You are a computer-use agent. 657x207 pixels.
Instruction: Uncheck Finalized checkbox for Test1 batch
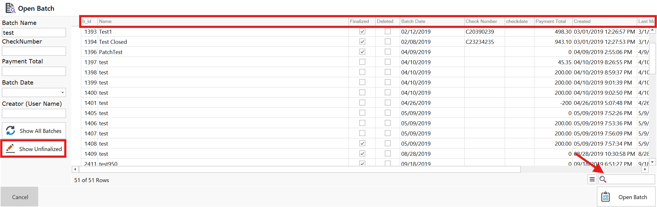(x=362, y=31)
